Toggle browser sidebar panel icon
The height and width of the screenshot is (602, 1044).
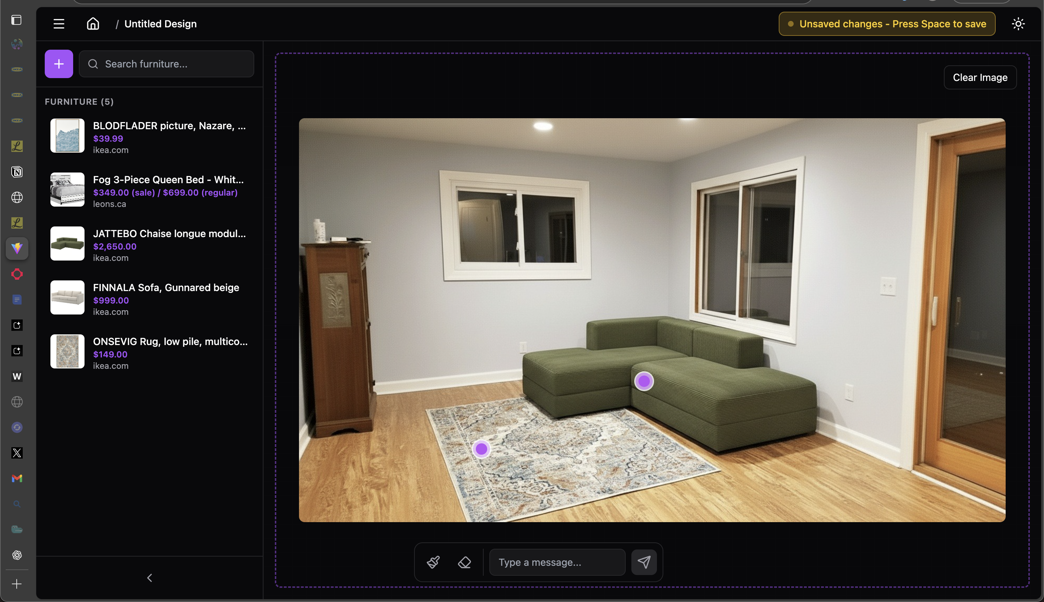(17, 20)
